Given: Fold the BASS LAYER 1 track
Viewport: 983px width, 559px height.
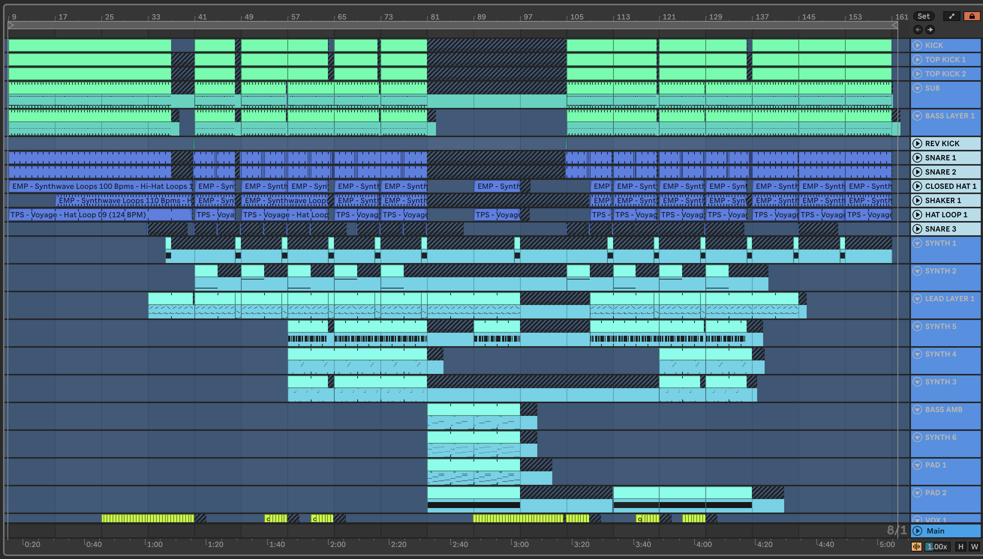Looking at the screenshot, I should tap(917, 115).
